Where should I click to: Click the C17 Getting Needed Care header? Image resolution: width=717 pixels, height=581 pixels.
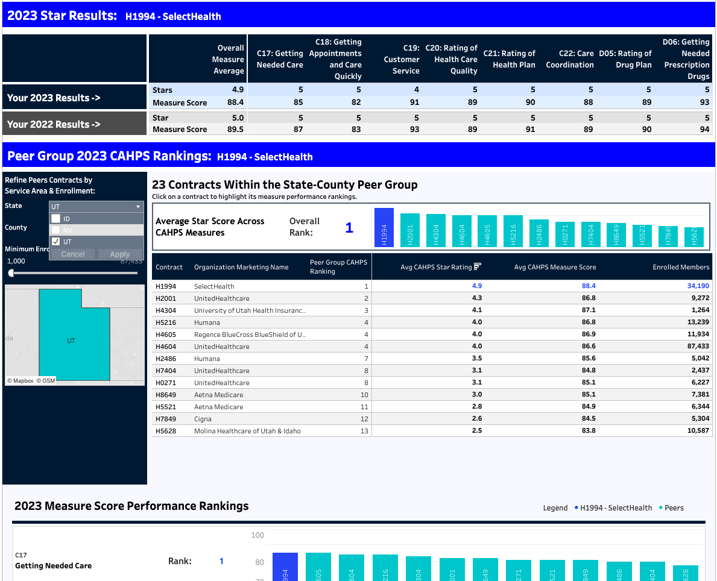(280, 59)
